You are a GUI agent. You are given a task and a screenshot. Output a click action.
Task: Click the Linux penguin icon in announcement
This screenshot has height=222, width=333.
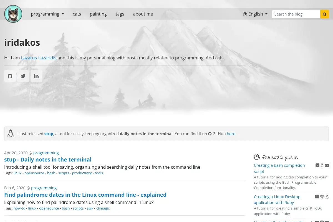pyautogui.click(x=11, y=133)
